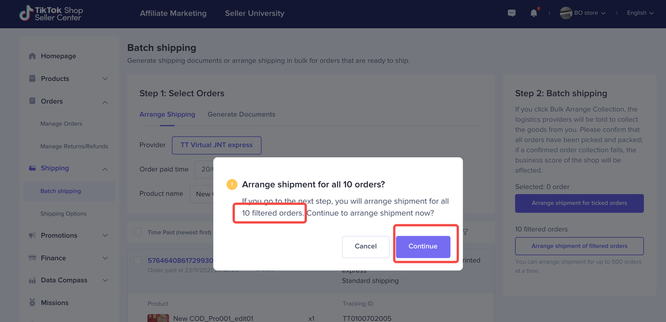
Task: Switch to the Generate Documents tab
Action: [x=241, y=114]
